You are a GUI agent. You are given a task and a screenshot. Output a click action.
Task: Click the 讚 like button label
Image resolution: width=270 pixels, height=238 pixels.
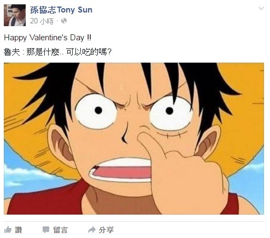[19, 230]
